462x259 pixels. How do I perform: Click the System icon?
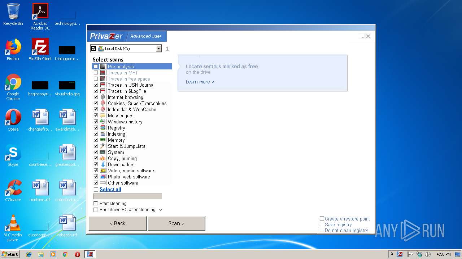click(x=103, y=152)
